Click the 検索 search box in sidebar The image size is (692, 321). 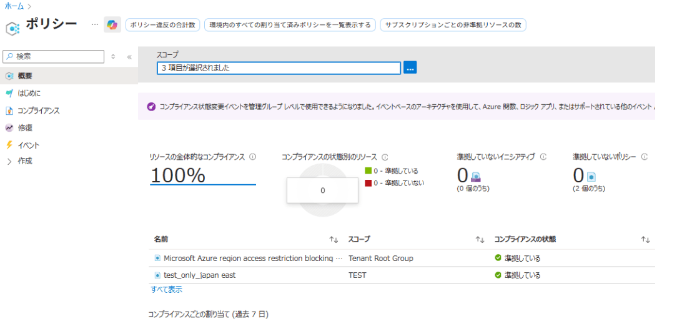[54, 56]
